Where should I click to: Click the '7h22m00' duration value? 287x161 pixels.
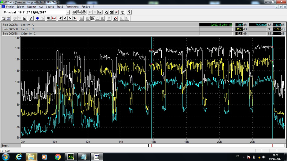258,25
